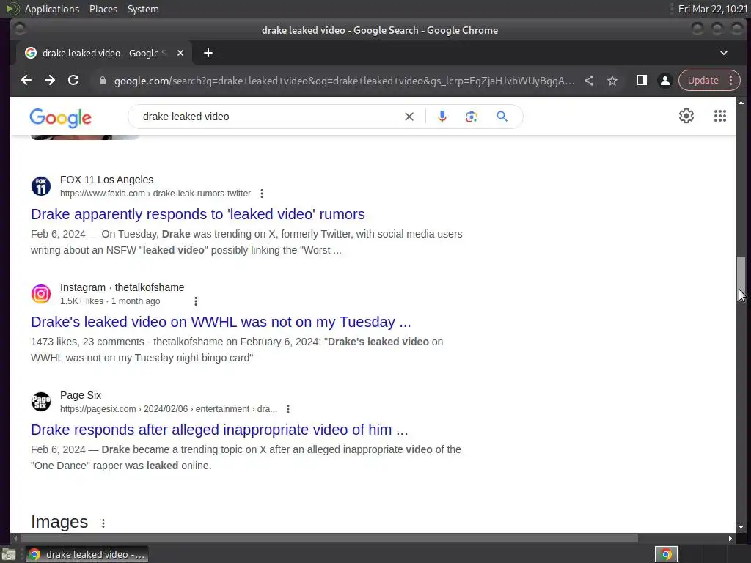Click the FOX 11 Los Angeles favicon
Image resolution: width=751 pixels, height=563 pixels.
pyautogui.click(x=41, y=186)
